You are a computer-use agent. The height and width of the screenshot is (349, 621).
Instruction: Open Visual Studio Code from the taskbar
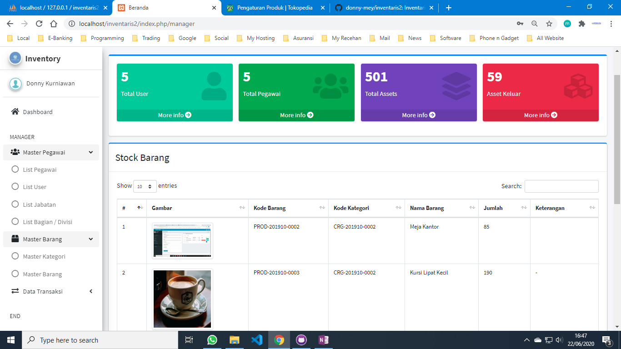tap(257, 340)
